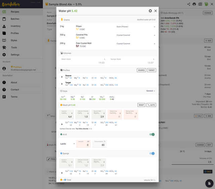Click the Styles book icon

pos(4,40)
